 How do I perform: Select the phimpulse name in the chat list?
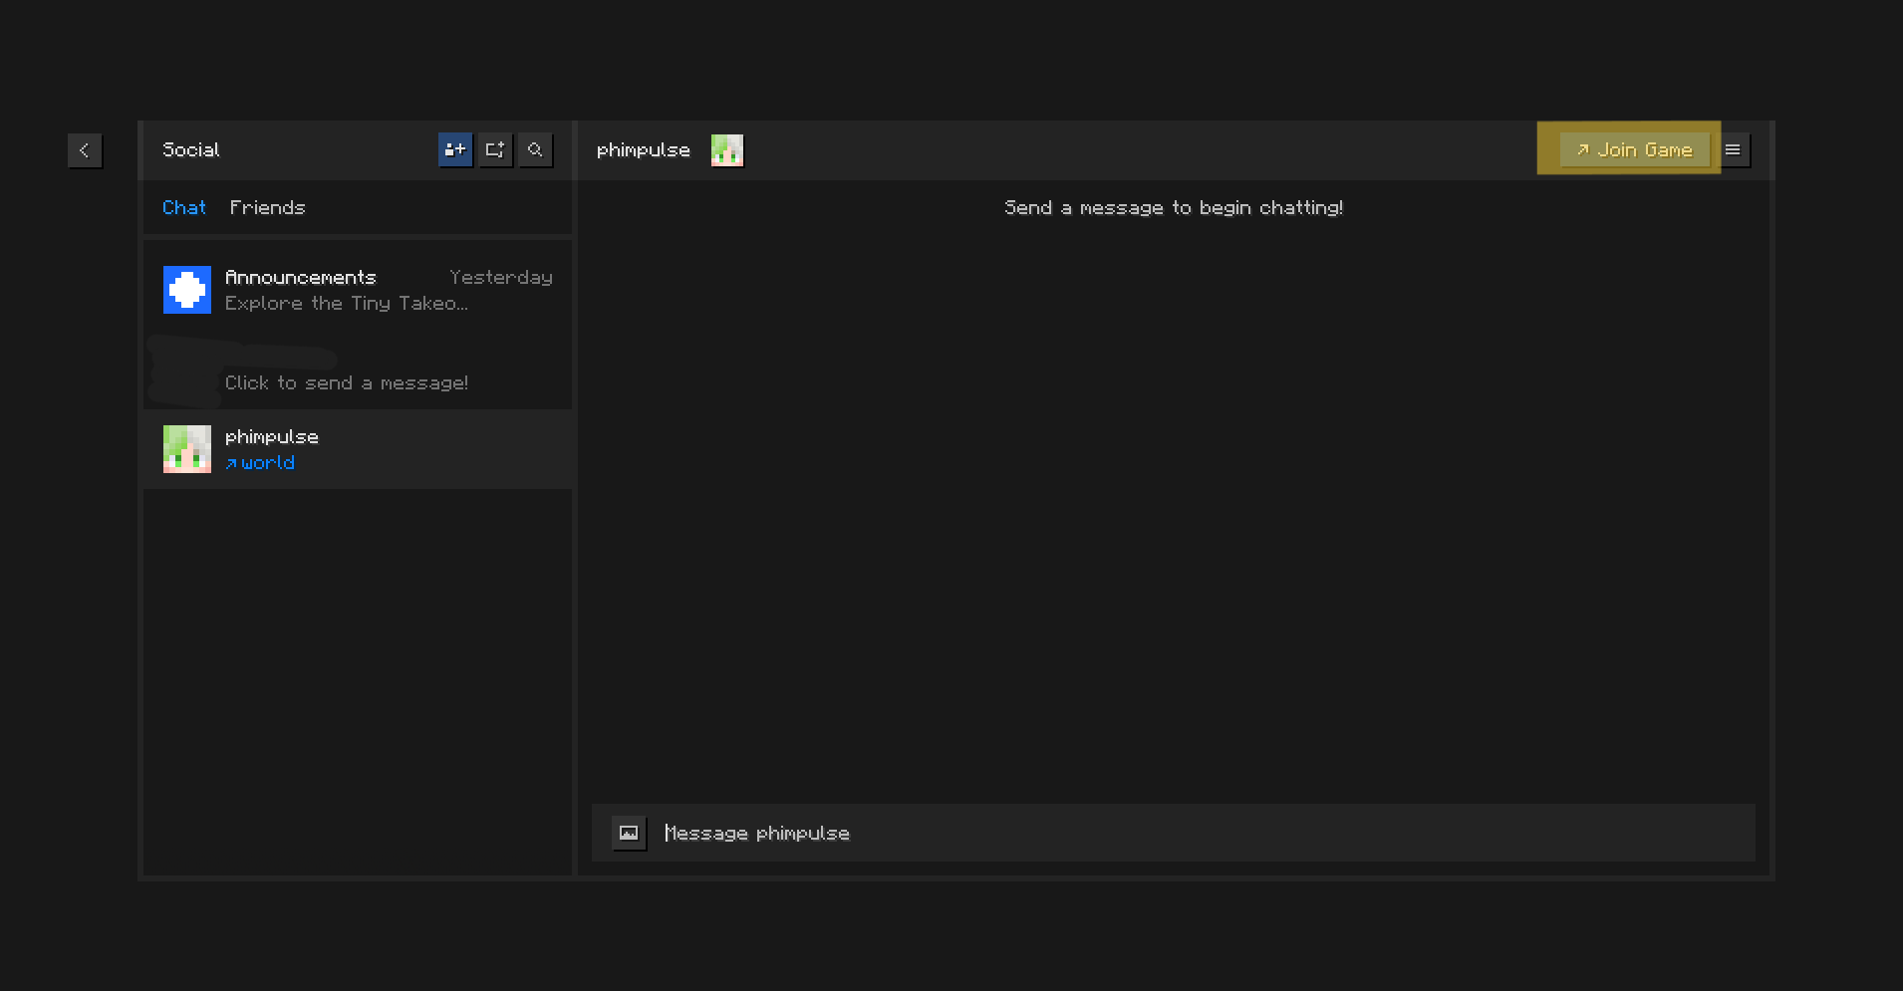coord(271,436)
